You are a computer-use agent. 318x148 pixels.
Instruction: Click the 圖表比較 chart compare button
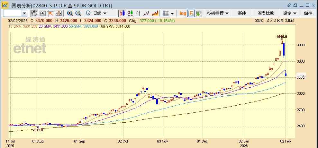(x=266, y=13)
